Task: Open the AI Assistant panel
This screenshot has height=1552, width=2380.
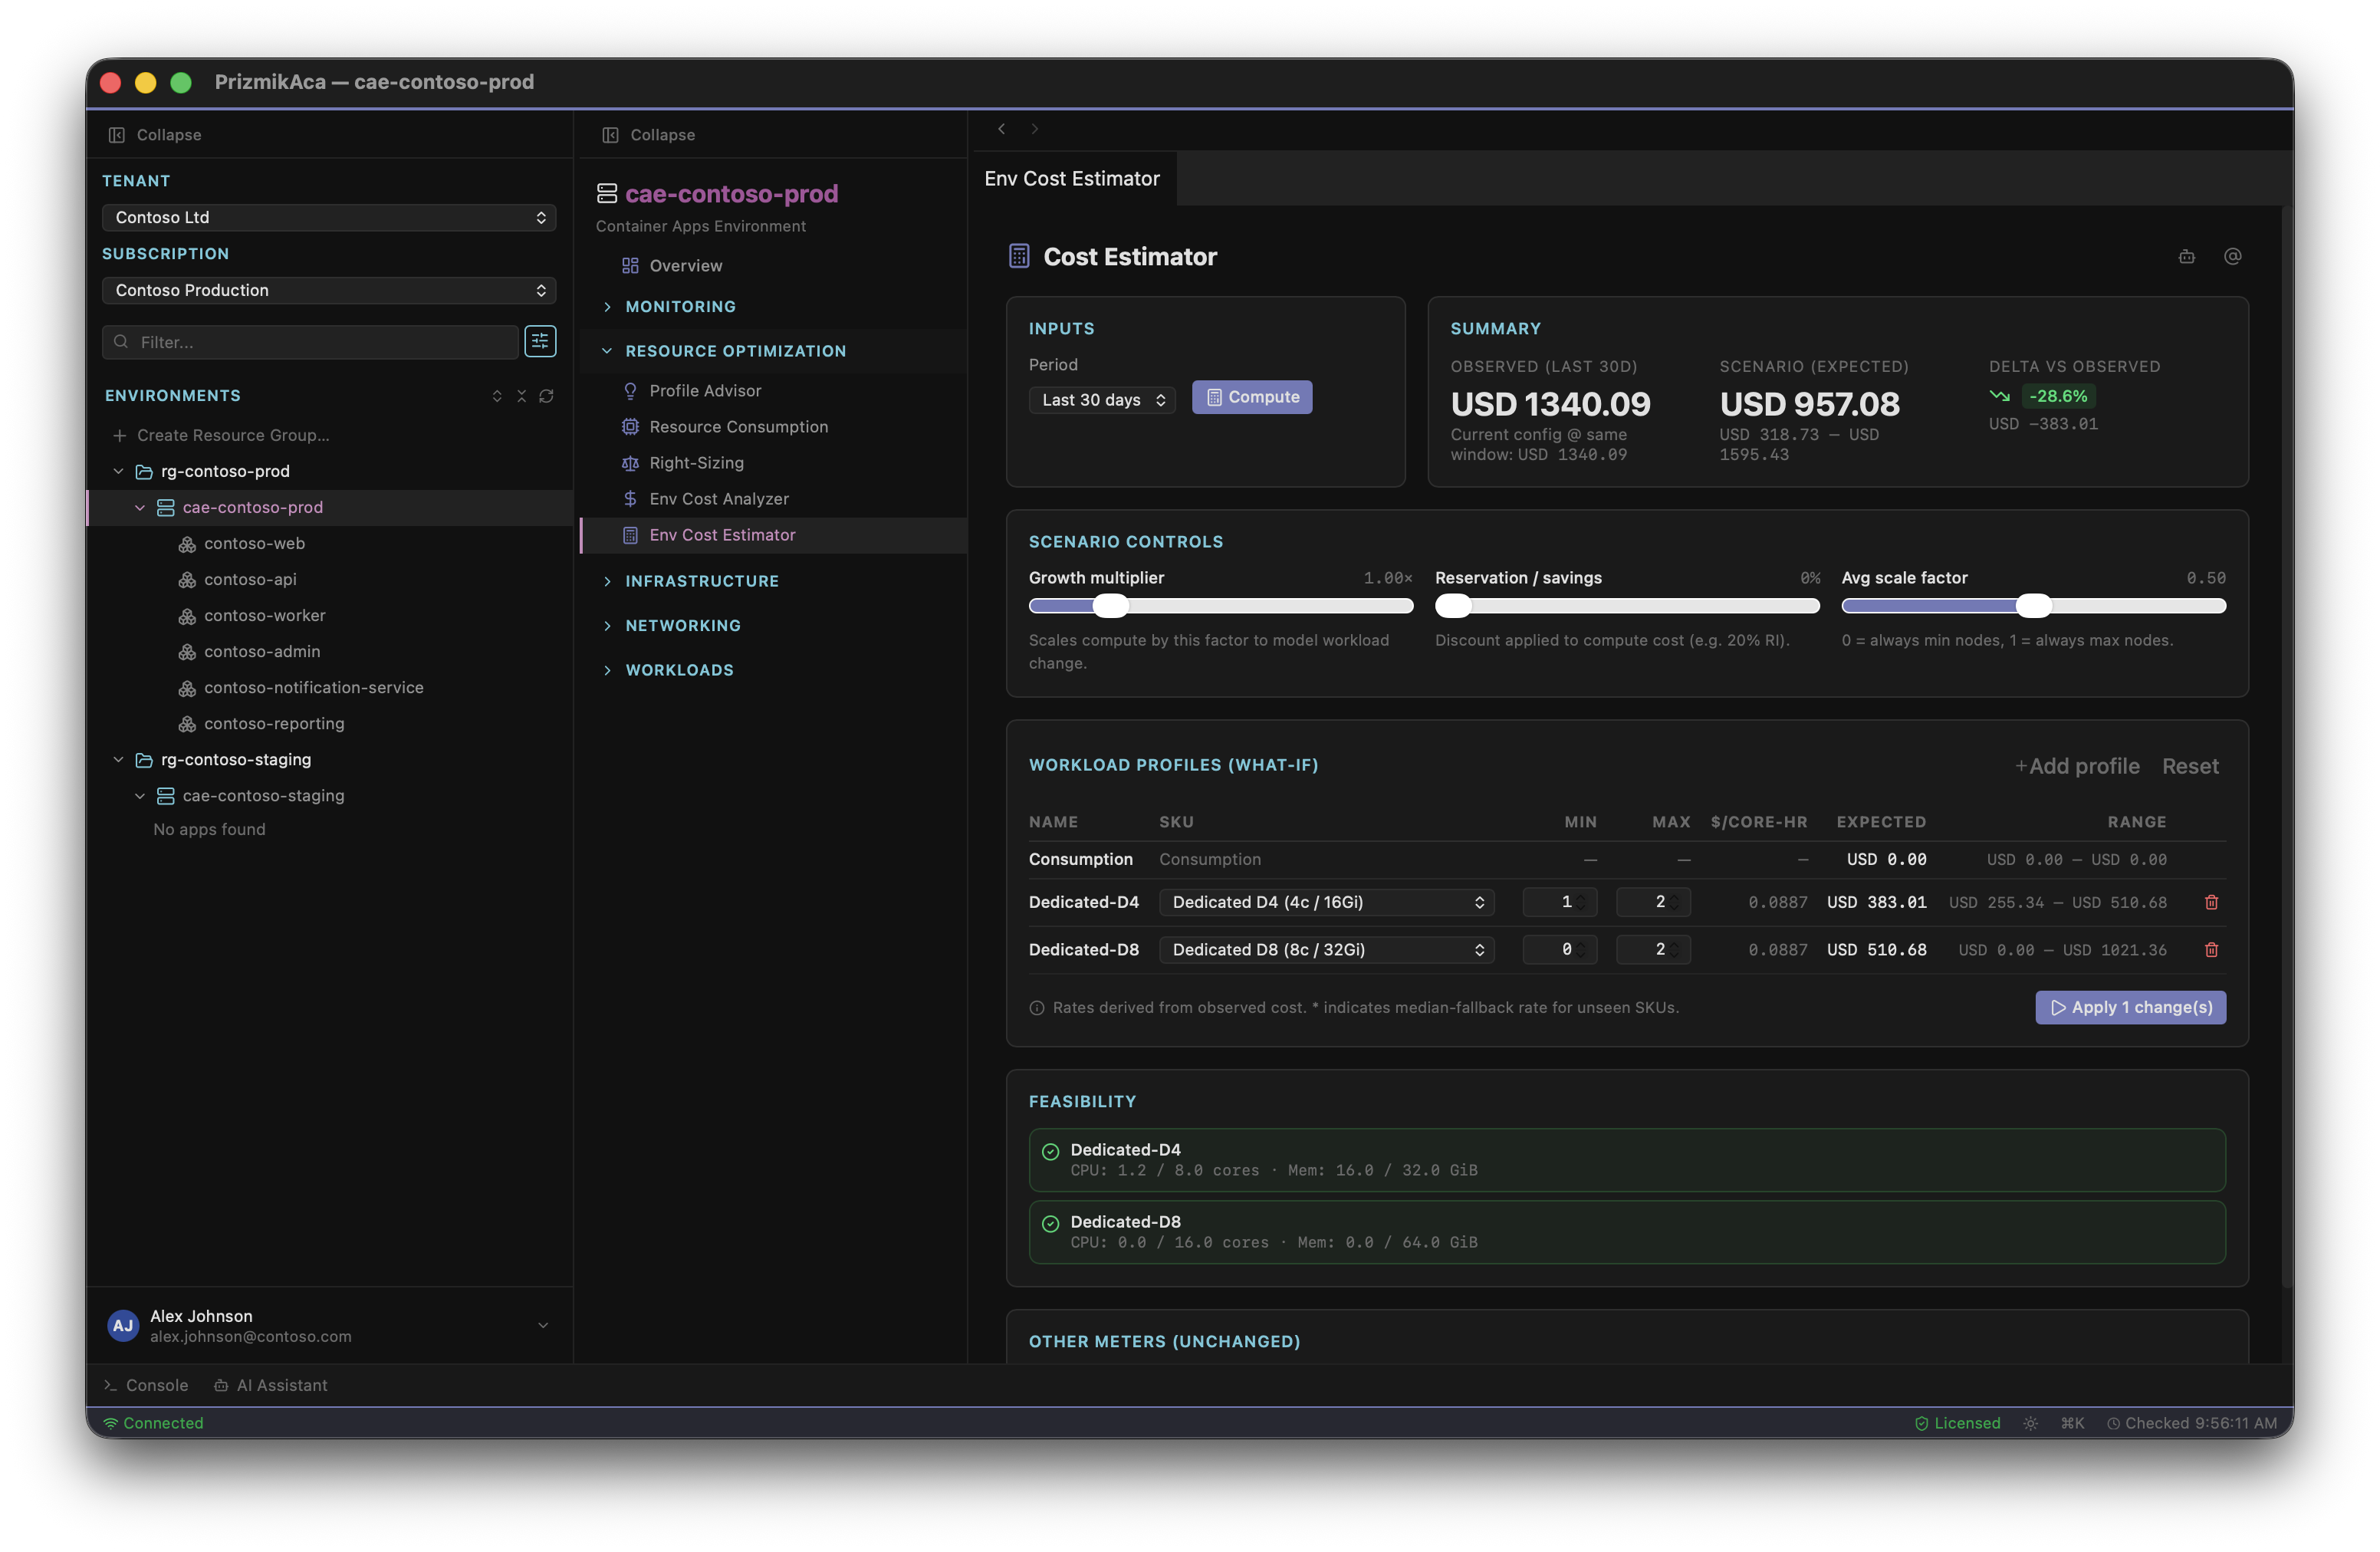Action: tap(271, 1385)
